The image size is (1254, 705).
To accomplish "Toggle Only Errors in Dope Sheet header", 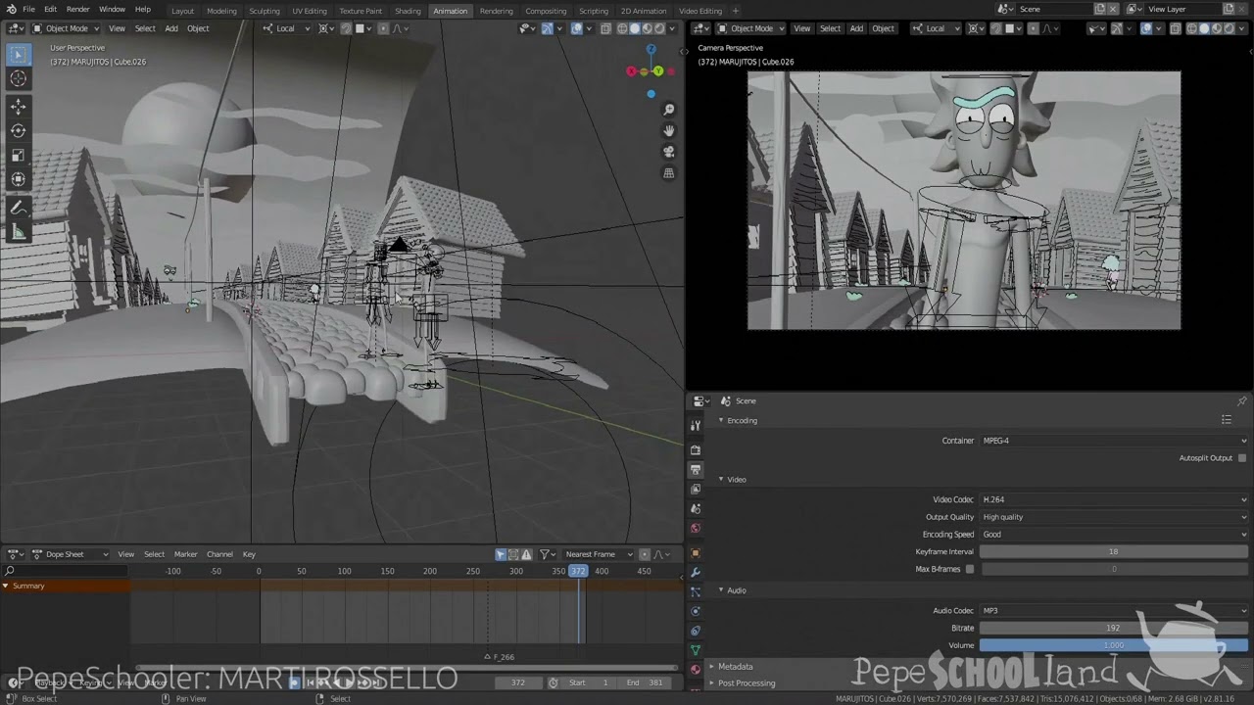I will [x=526, y=554].
